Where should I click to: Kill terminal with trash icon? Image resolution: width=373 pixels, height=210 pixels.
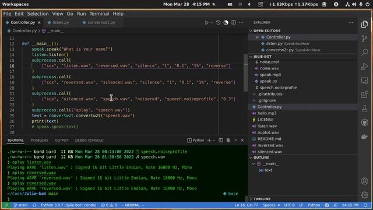point(228,140)
